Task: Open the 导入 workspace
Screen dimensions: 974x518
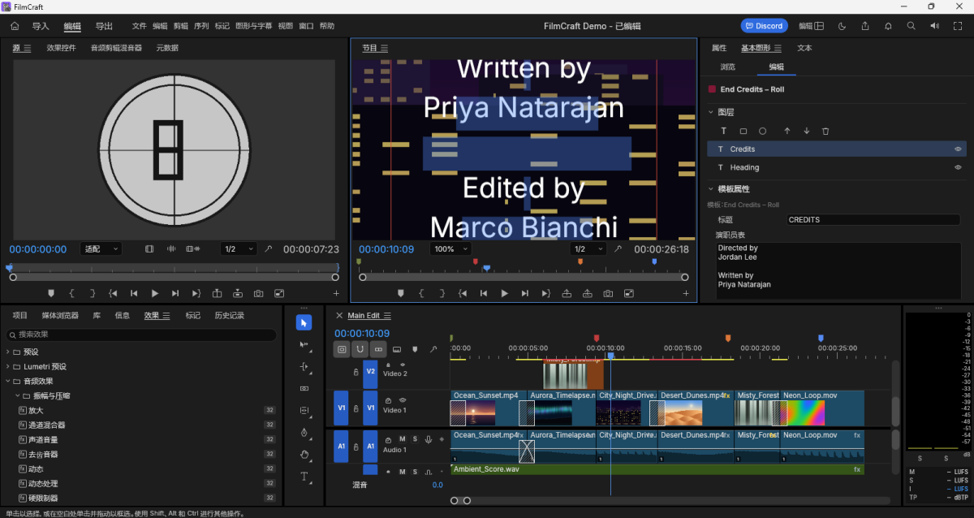Action: 41,26
